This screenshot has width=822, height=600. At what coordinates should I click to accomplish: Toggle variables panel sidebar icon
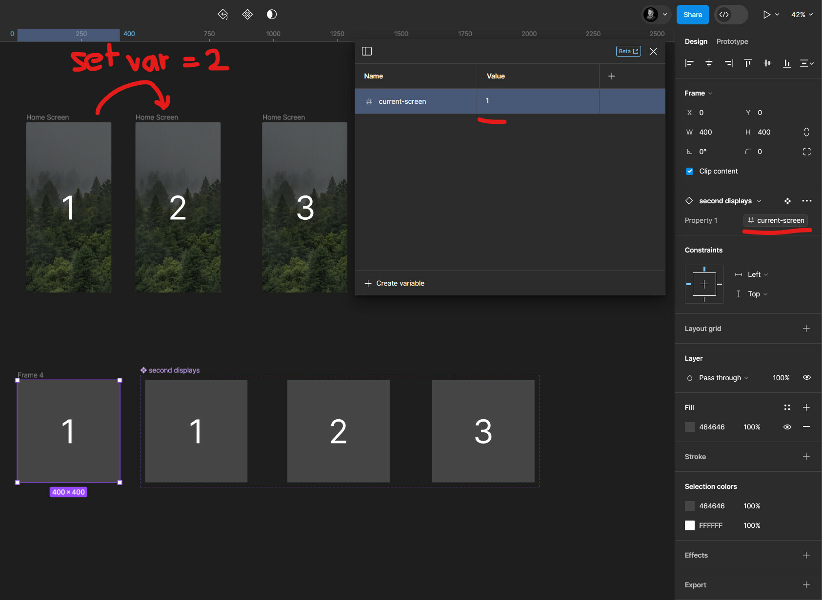pyautogui.click(x=367, y=51)
